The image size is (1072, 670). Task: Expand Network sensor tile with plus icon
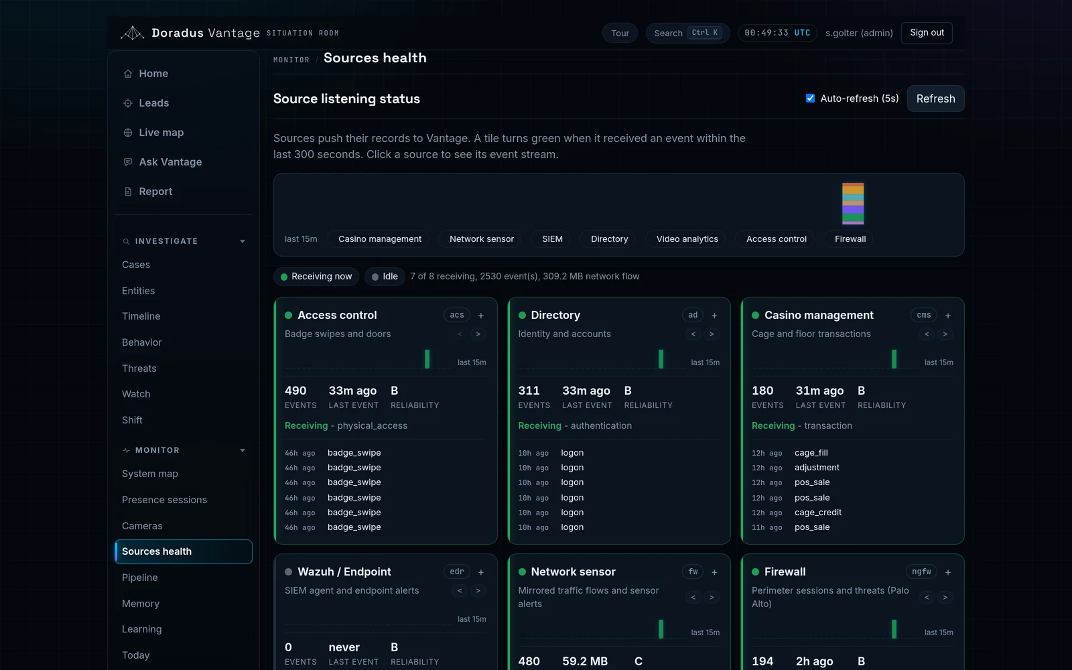[714, 572]
